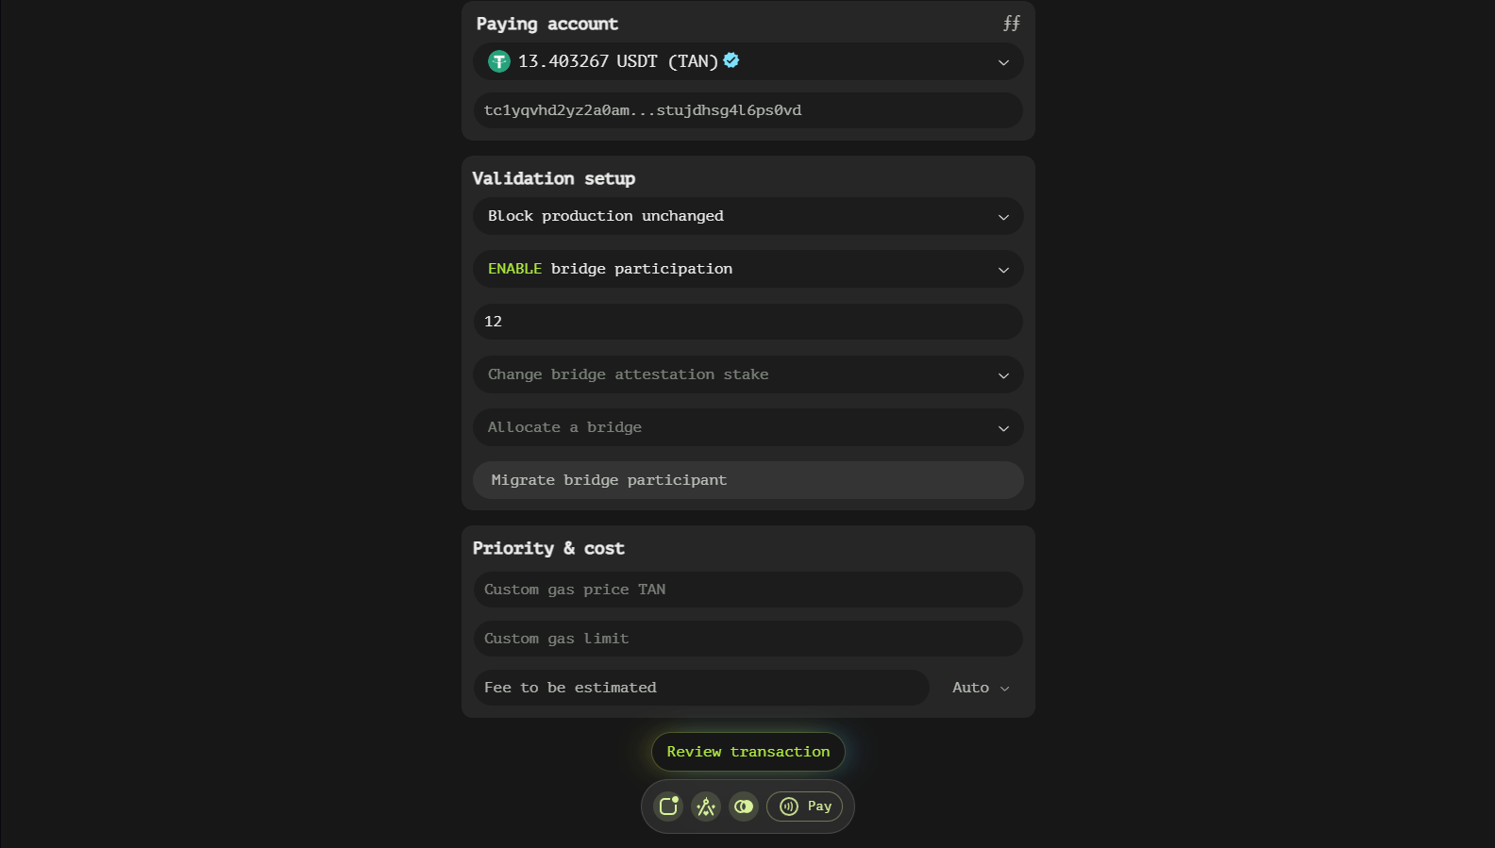Click the field containing value 12
Image resolution: width=1495 pixels, height=848 pixels.
[747, 322]
